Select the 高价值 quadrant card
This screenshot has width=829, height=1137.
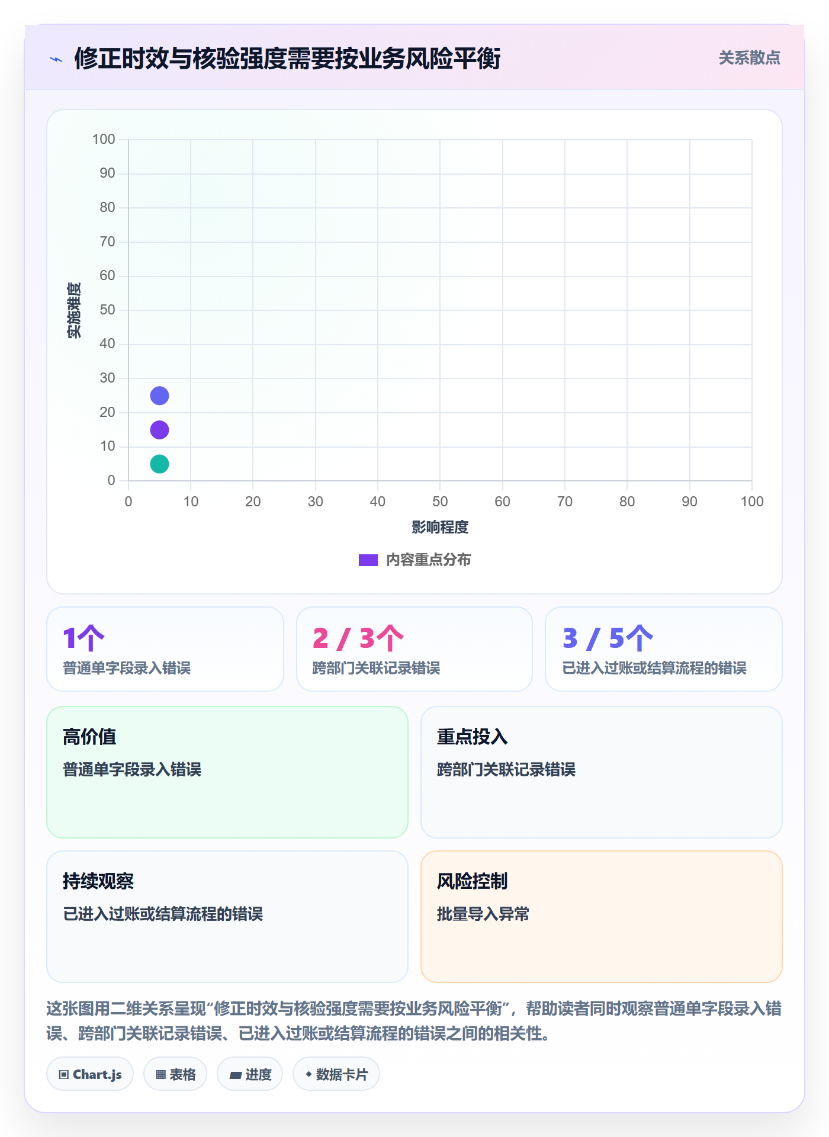click(227, 772)
